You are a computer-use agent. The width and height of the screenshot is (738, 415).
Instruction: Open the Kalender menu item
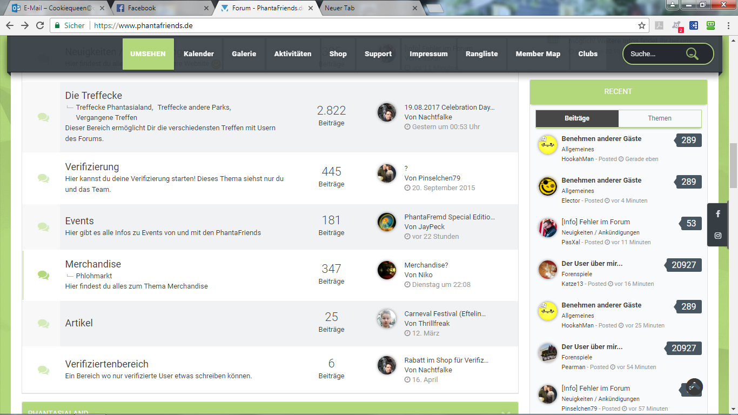coord(199,54)
